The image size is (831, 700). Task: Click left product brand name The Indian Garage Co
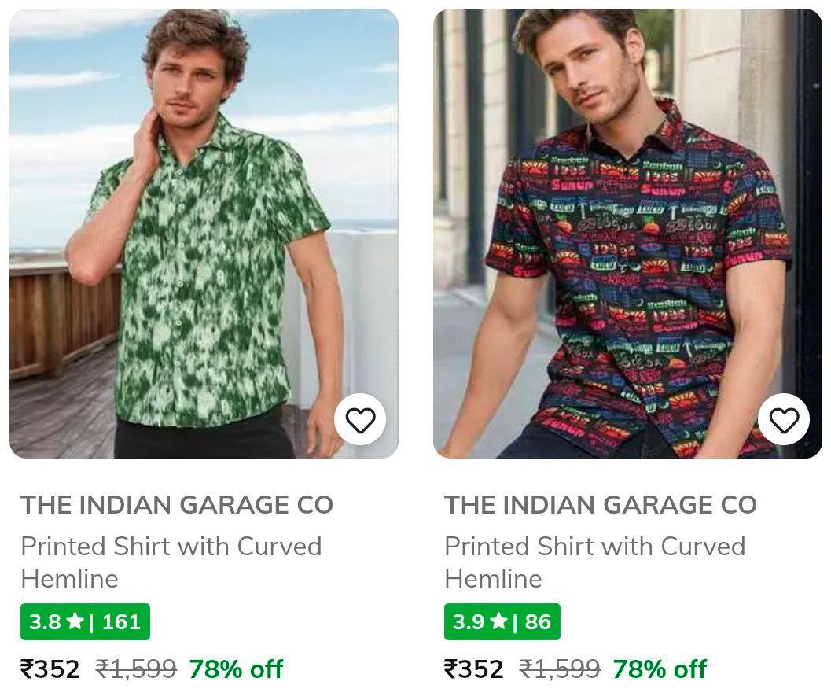[x=177, y=505]
